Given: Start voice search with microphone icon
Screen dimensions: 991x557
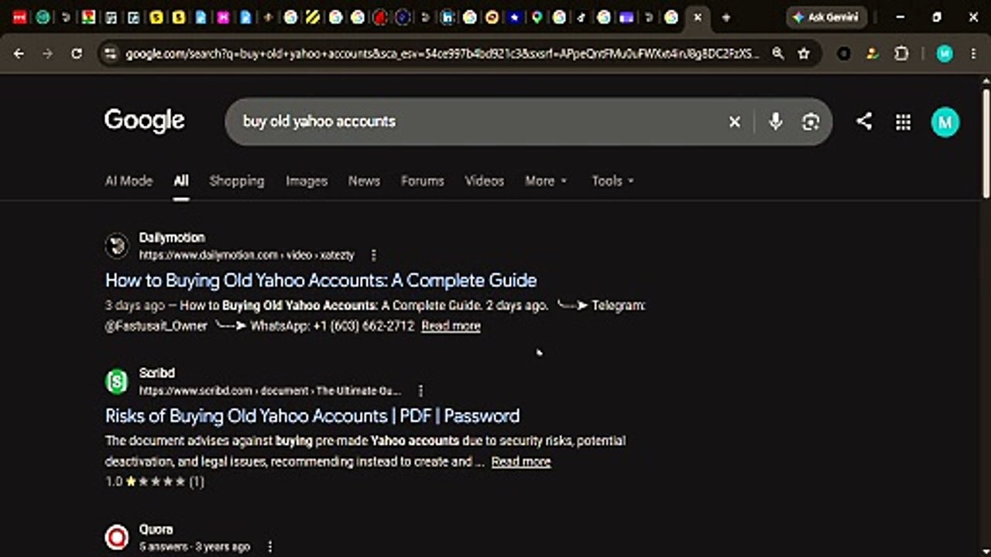Looking at the screenshot, I should (x=775, y=121).
